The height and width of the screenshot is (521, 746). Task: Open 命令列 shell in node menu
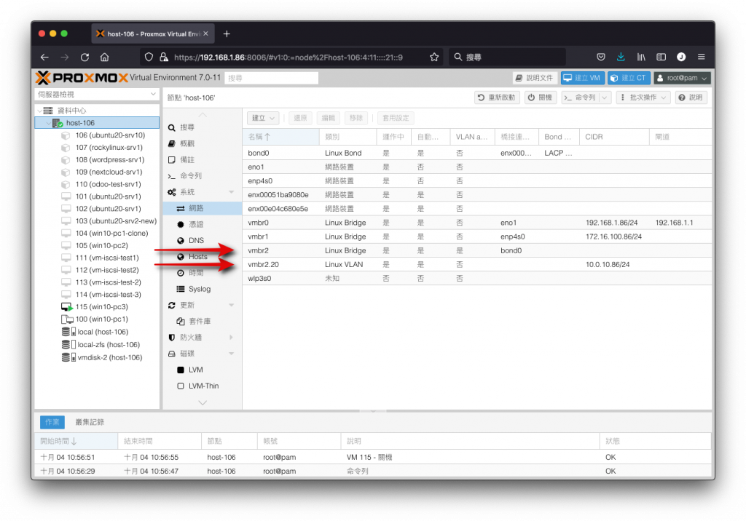pos(203,176)
